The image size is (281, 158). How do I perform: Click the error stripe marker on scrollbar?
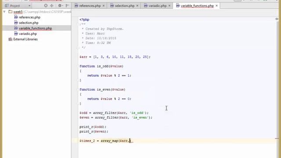point(277,139)
